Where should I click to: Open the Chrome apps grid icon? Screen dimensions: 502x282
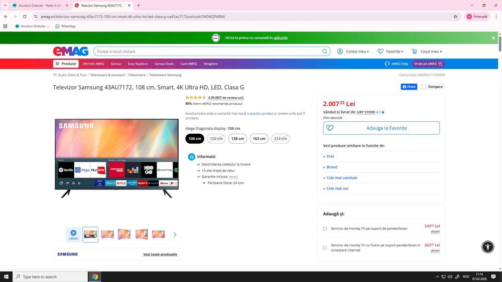click(x=5, y=26)
